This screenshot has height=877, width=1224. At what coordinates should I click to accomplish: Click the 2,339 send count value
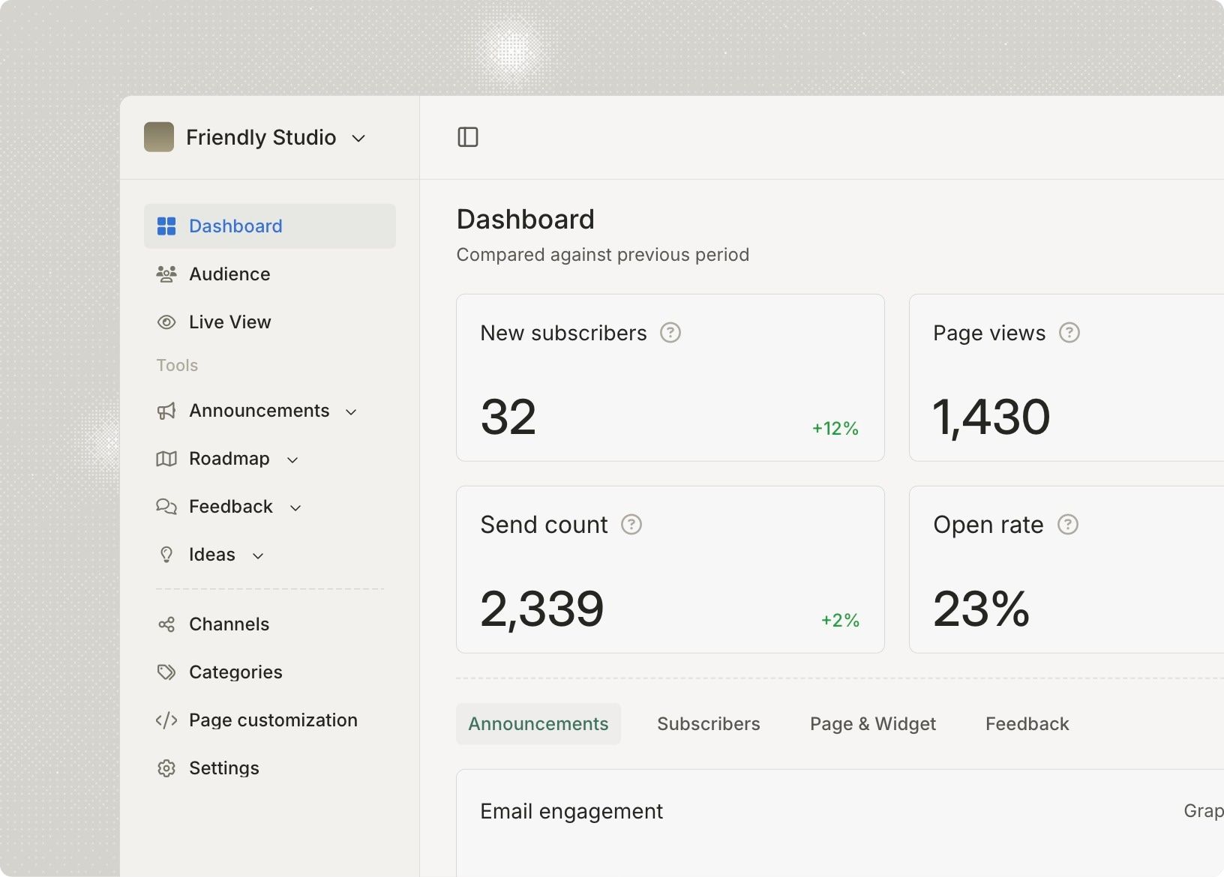click(x=541, y=609)
